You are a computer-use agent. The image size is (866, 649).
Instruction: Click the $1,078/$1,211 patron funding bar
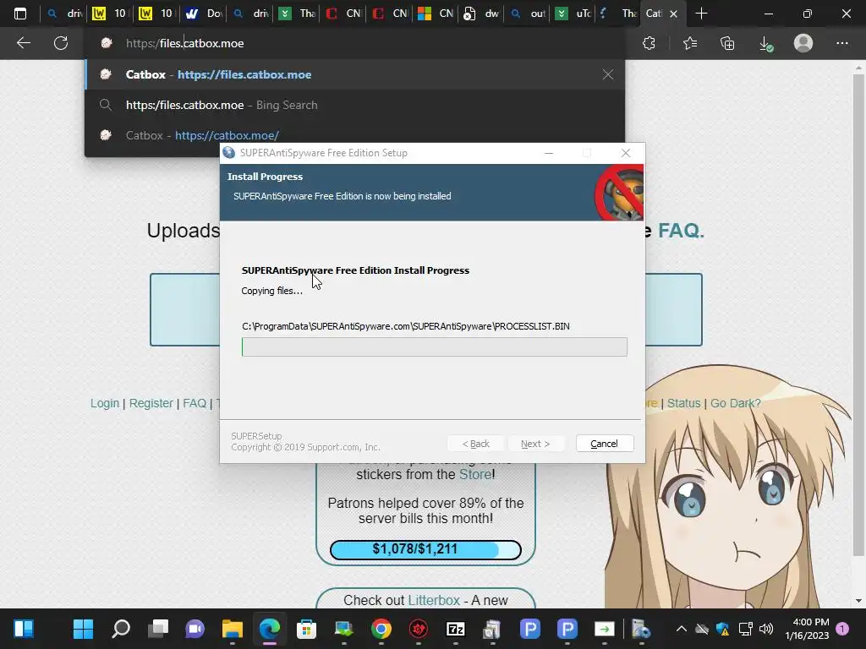425,549
